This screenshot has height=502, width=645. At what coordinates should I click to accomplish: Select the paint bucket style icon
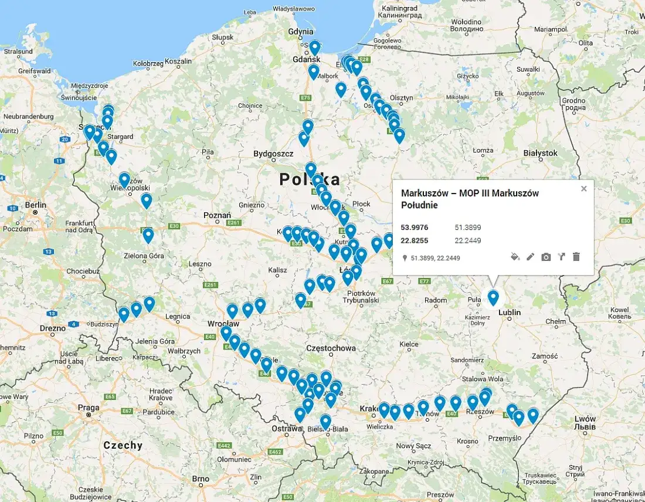point(514,256)
